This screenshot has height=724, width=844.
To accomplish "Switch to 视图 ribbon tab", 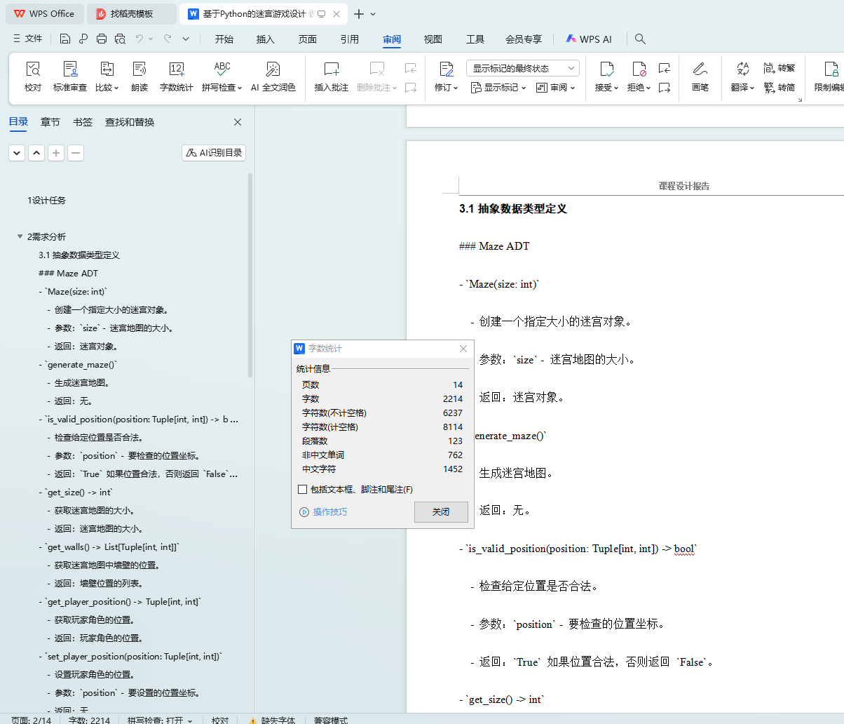I will [x=433, y=39].
